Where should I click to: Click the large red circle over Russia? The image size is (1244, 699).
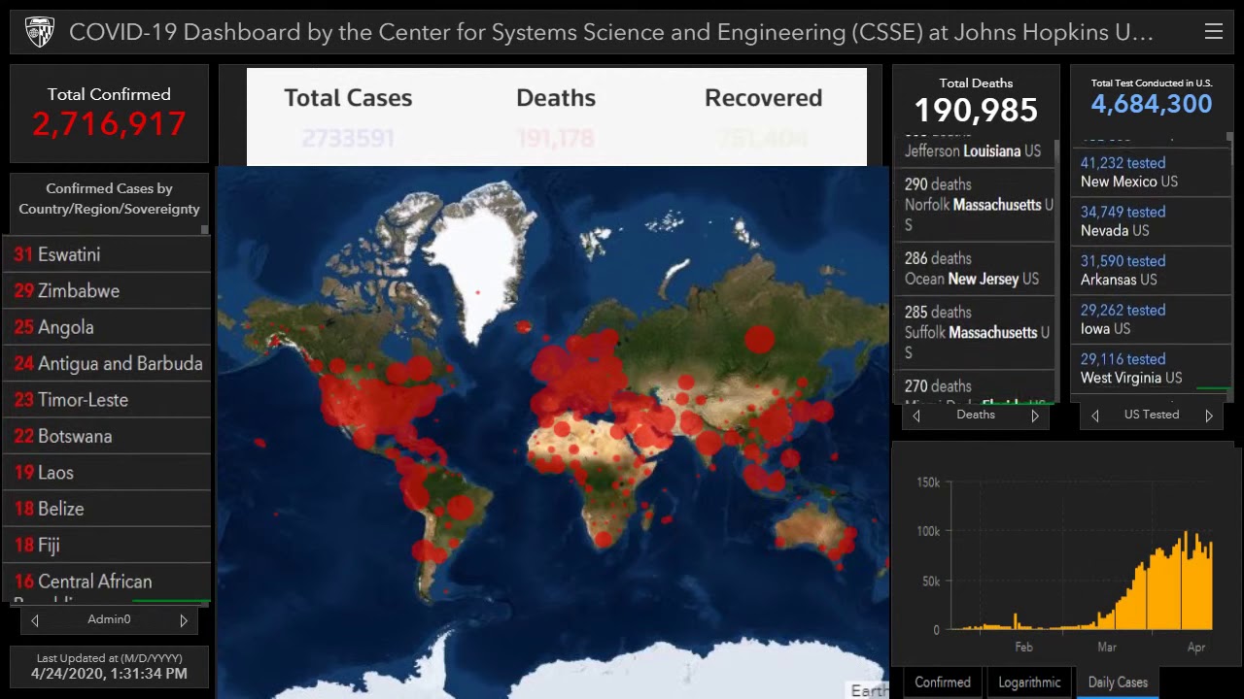coord(760,340)
